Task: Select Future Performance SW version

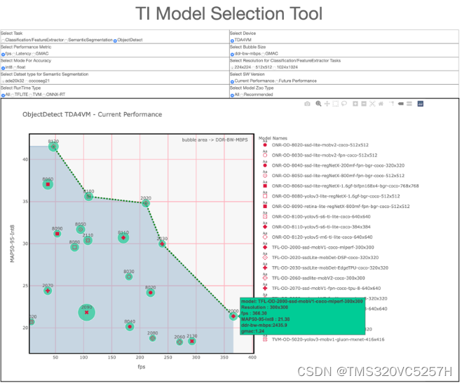Action: pos(277,81)
